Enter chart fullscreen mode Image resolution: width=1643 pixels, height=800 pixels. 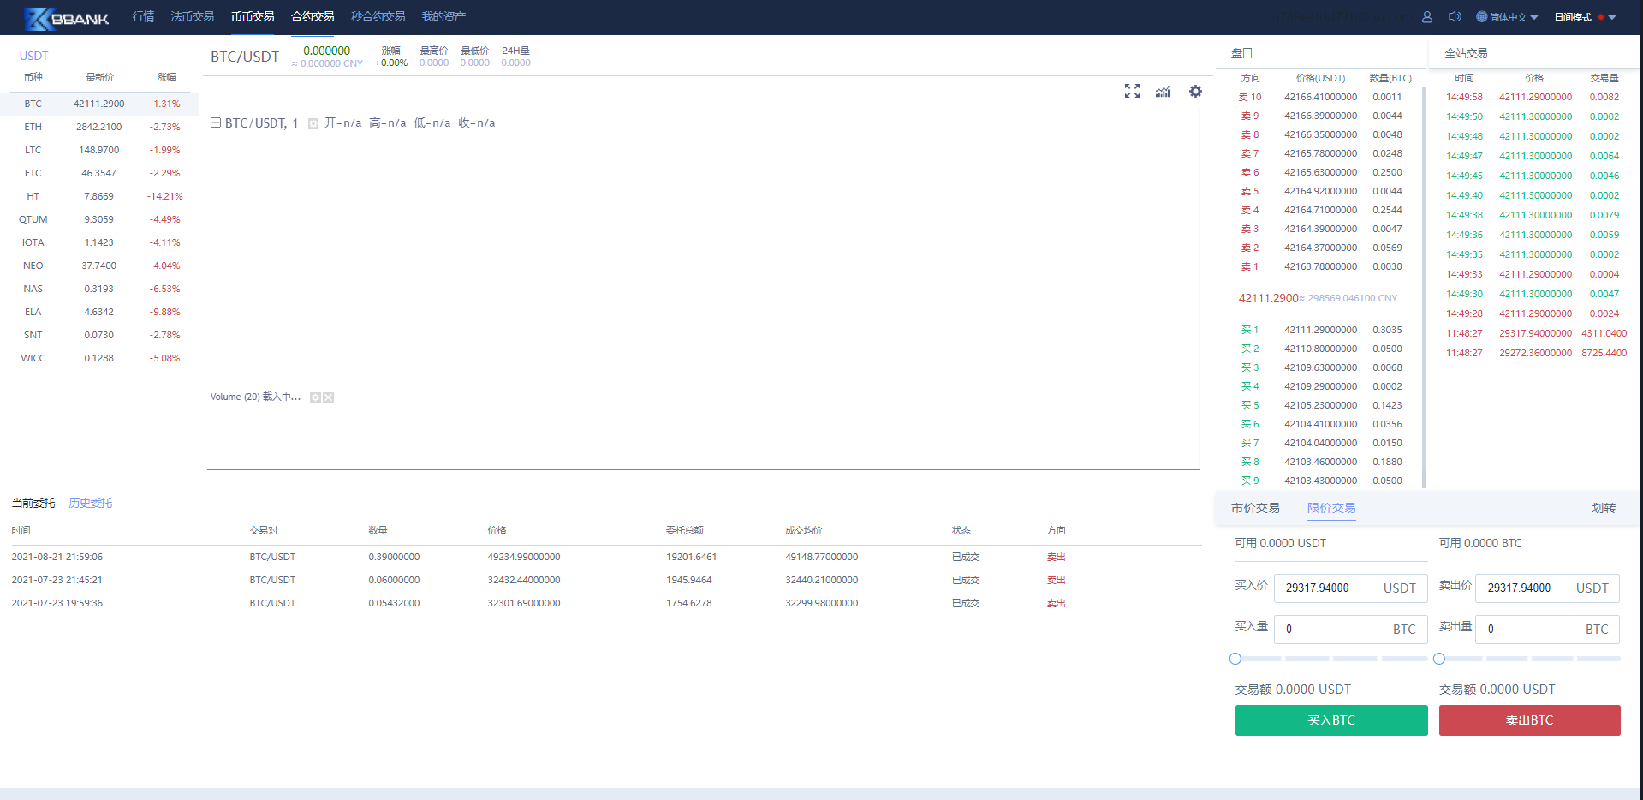[1132, 92]
